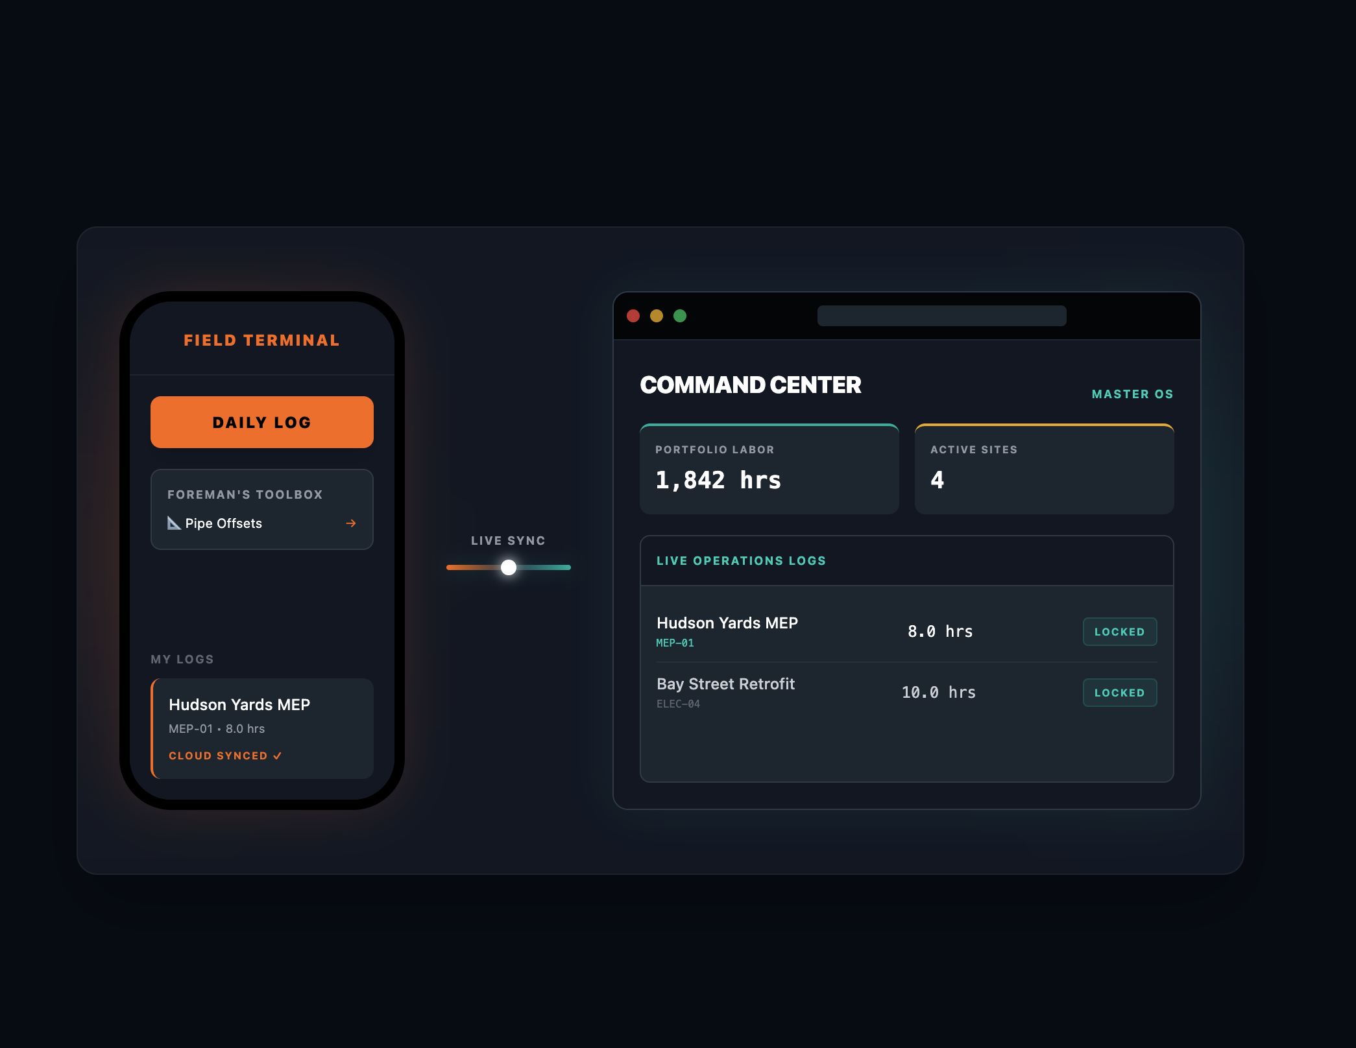
Task: Click the 10.0 hrs value
Action: [939, 693]
